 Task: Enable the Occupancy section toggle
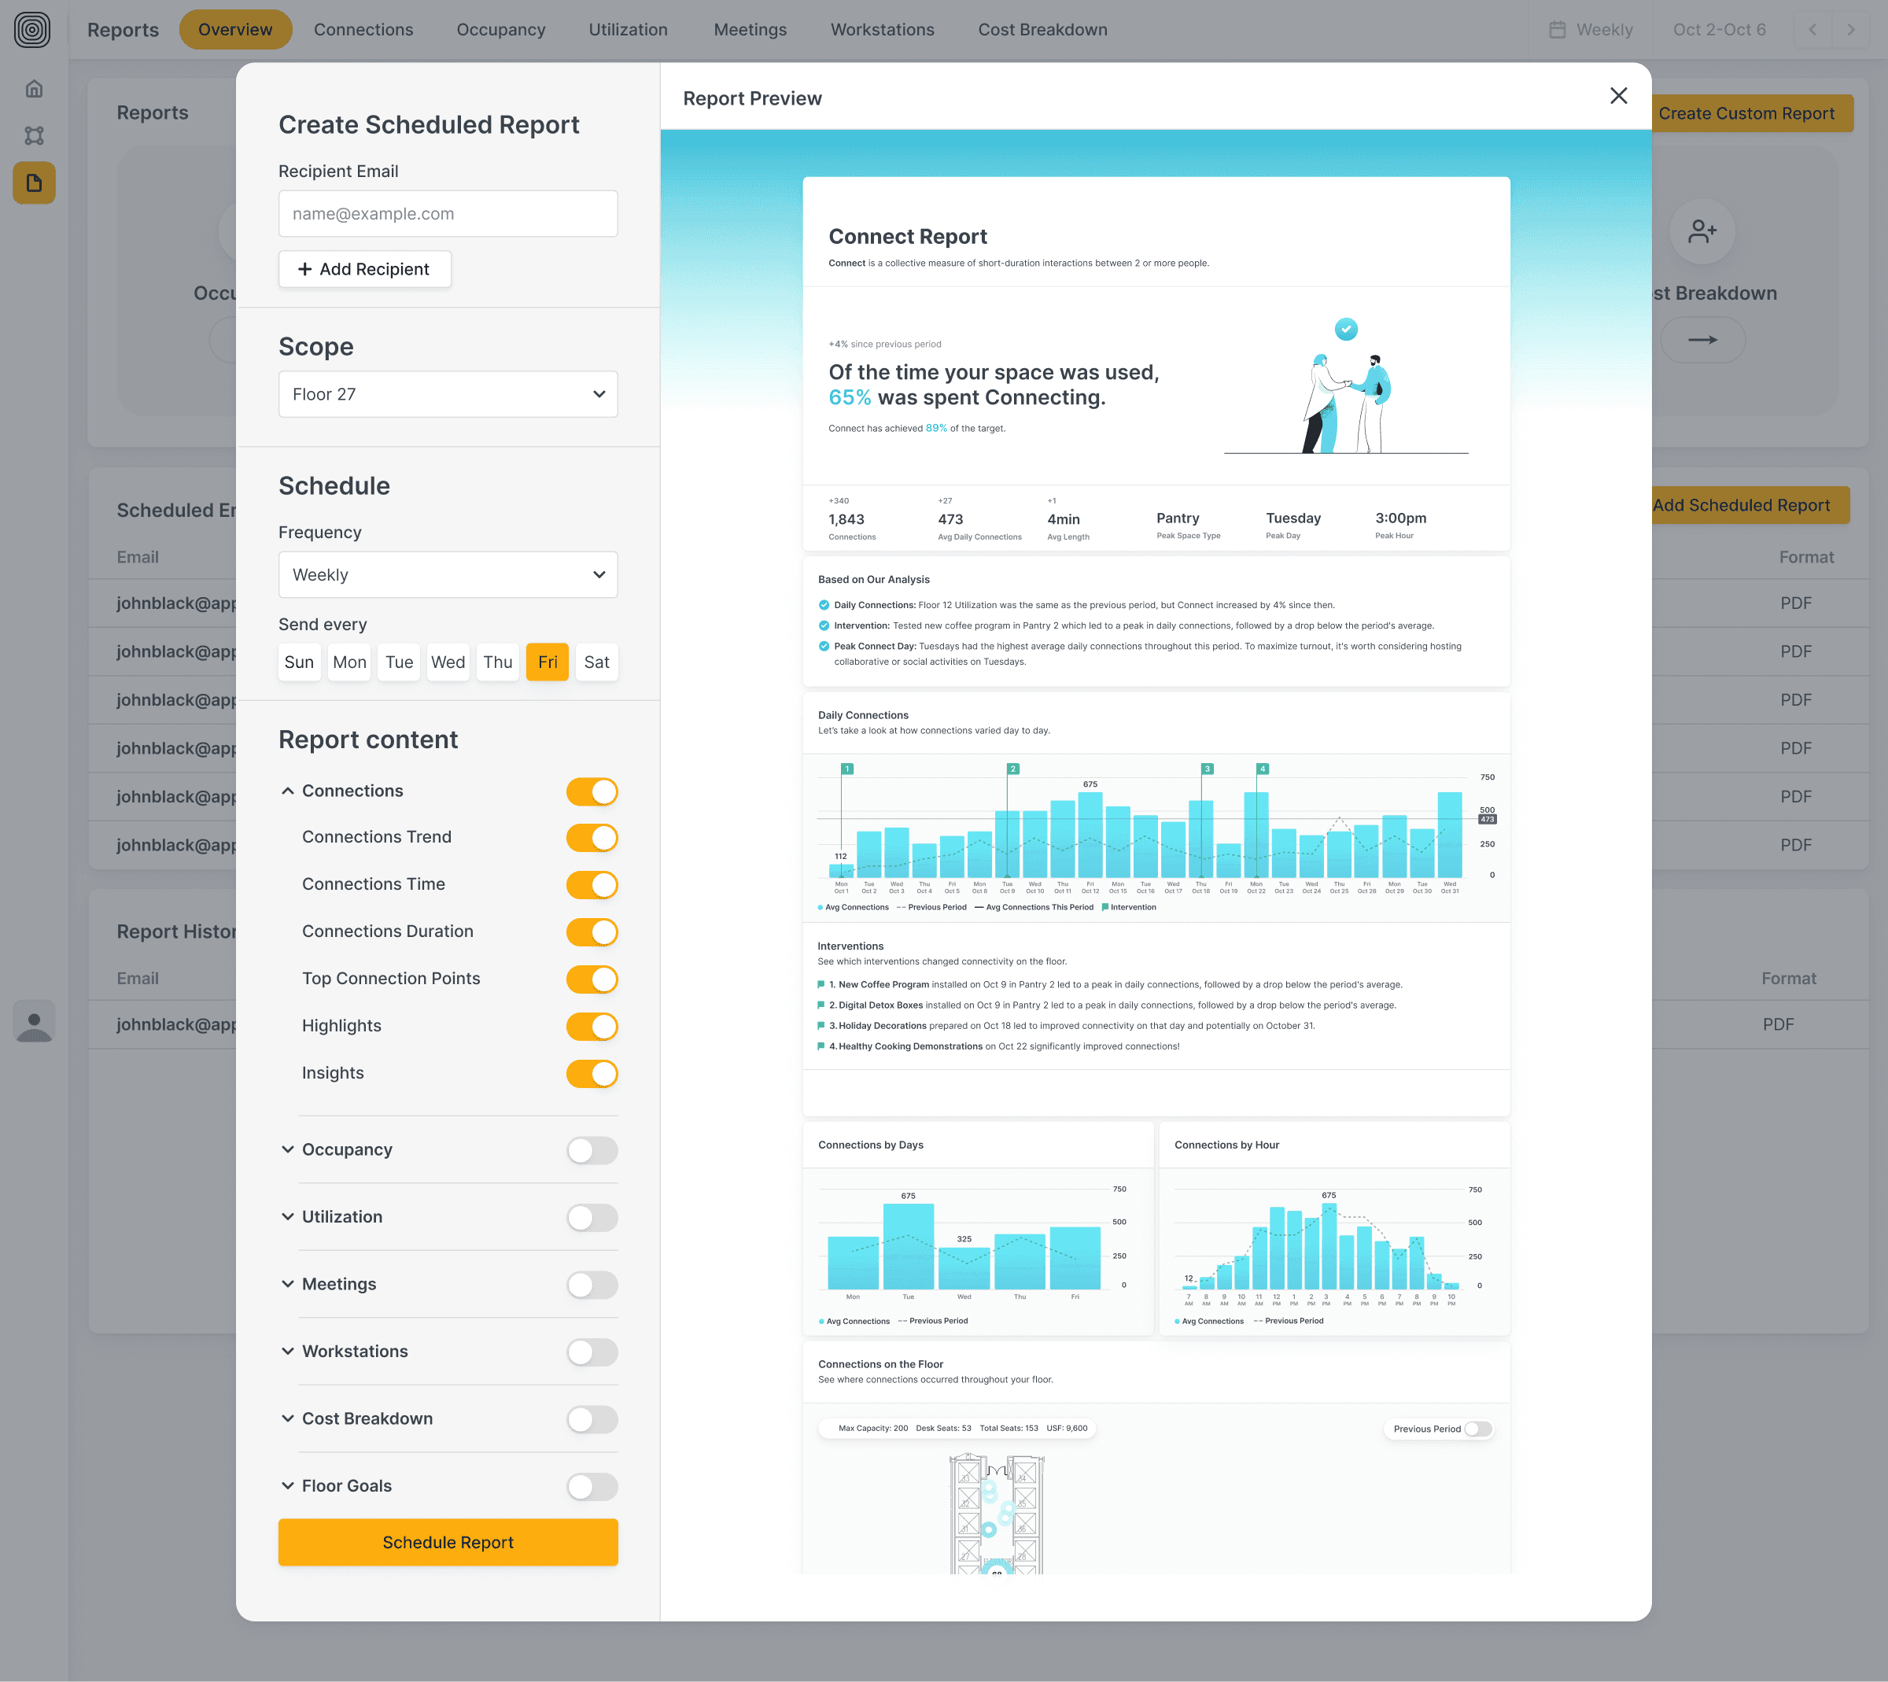click(x=592, y=1151)
